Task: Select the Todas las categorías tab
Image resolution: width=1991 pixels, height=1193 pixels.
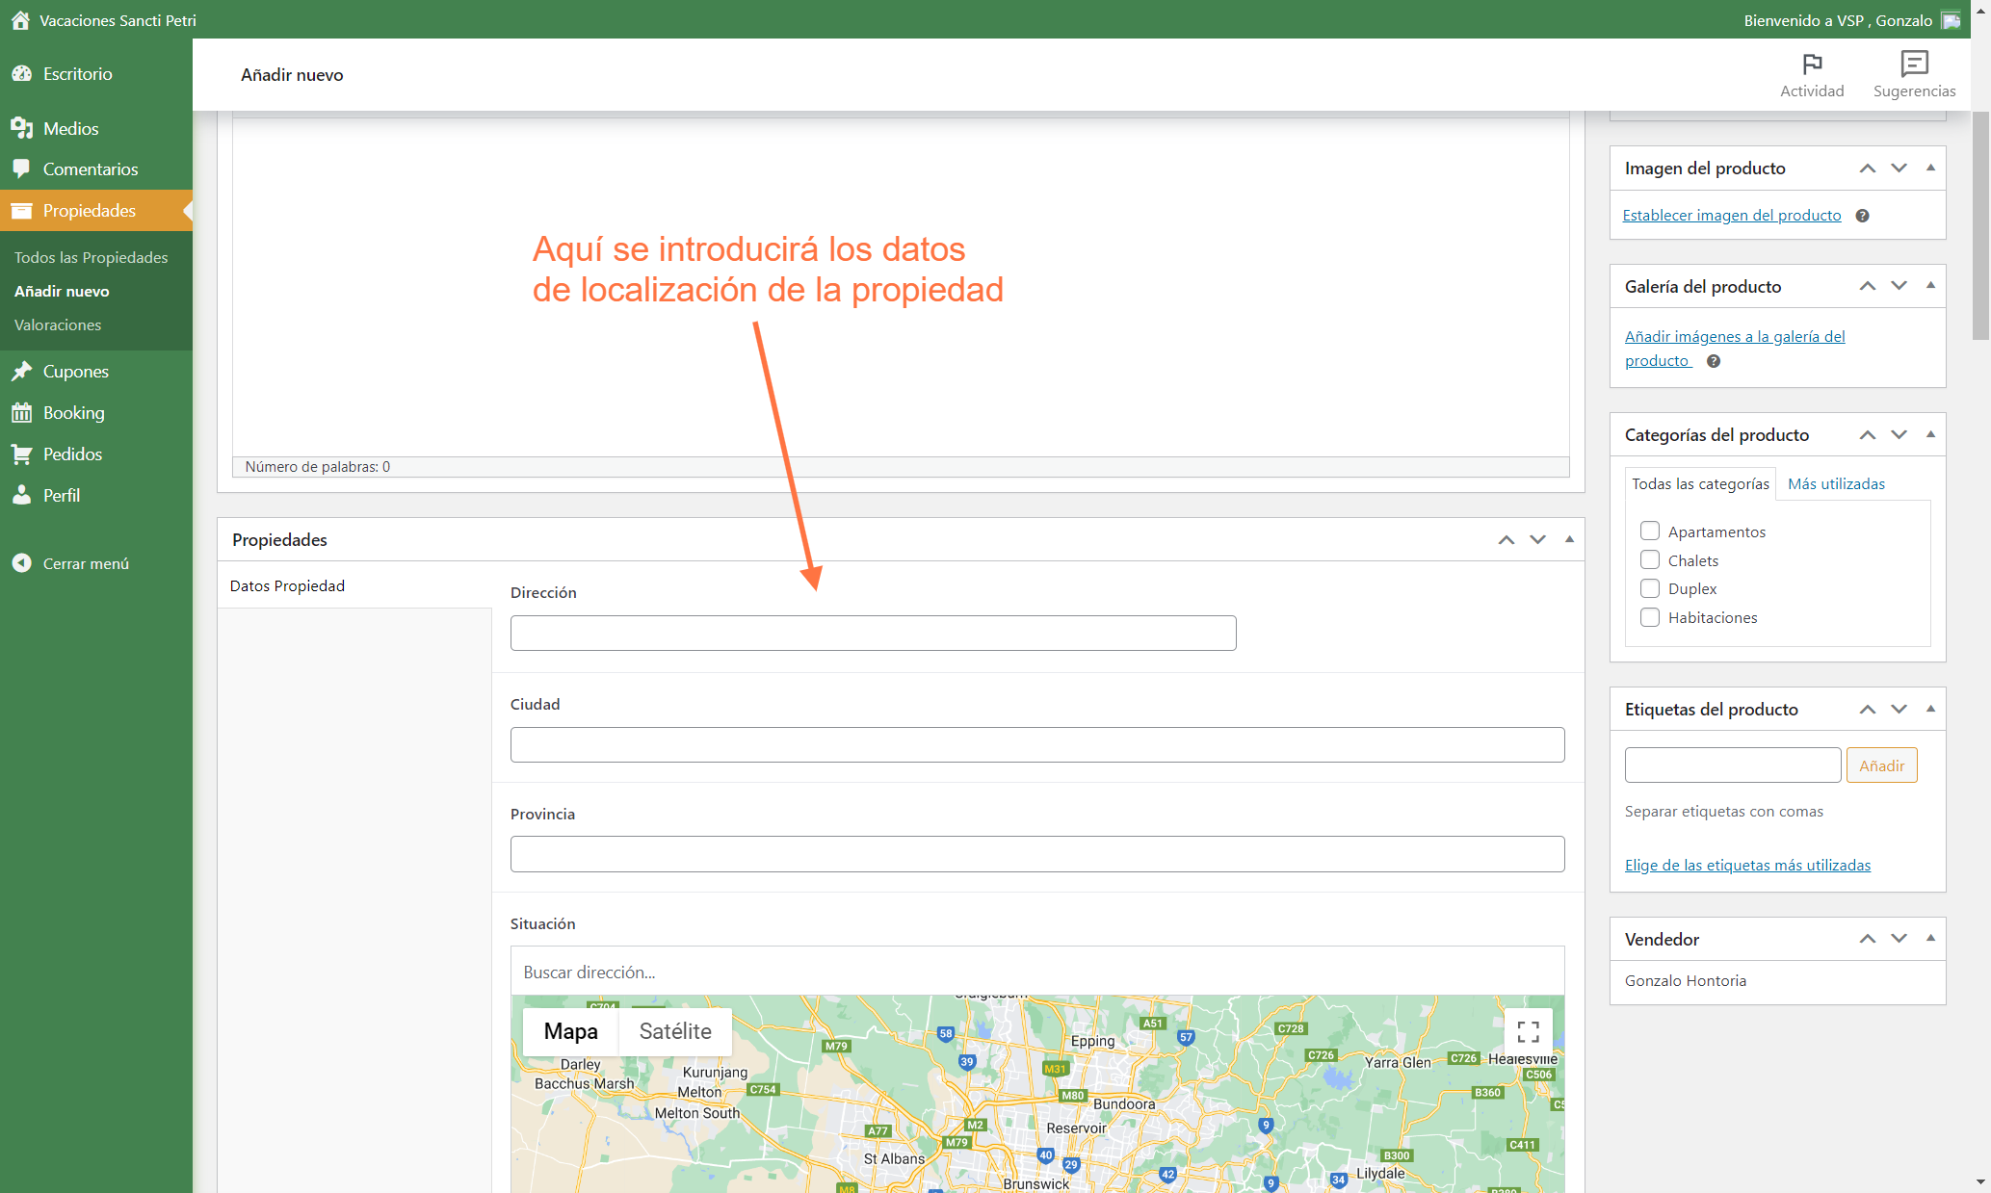Action: click(1700, 484)
